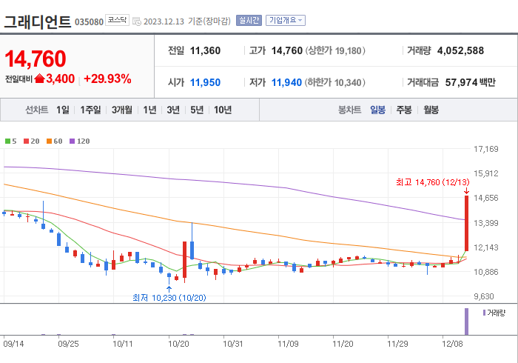Screen dimensions: 518x363
Task: Click the red 20-day moving average swatch
Action: click(x=26, y=141)
